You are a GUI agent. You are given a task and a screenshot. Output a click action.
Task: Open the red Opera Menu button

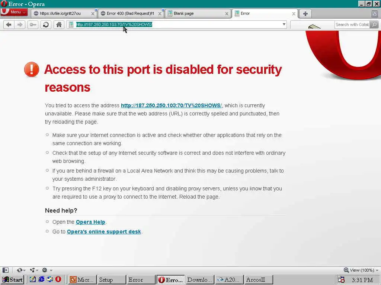[x=14, y=12]
